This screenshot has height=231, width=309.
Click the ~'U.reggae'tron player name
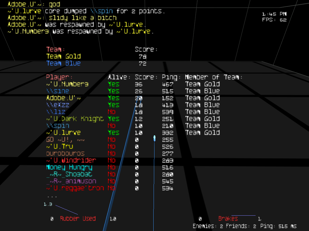(75, 188)
